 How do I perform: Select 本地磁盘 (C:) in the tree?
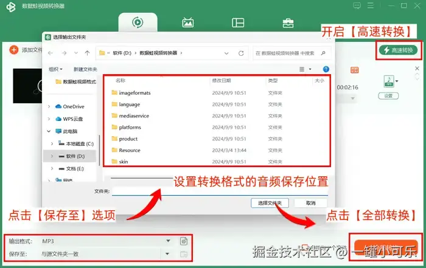(x=76, y=144)
